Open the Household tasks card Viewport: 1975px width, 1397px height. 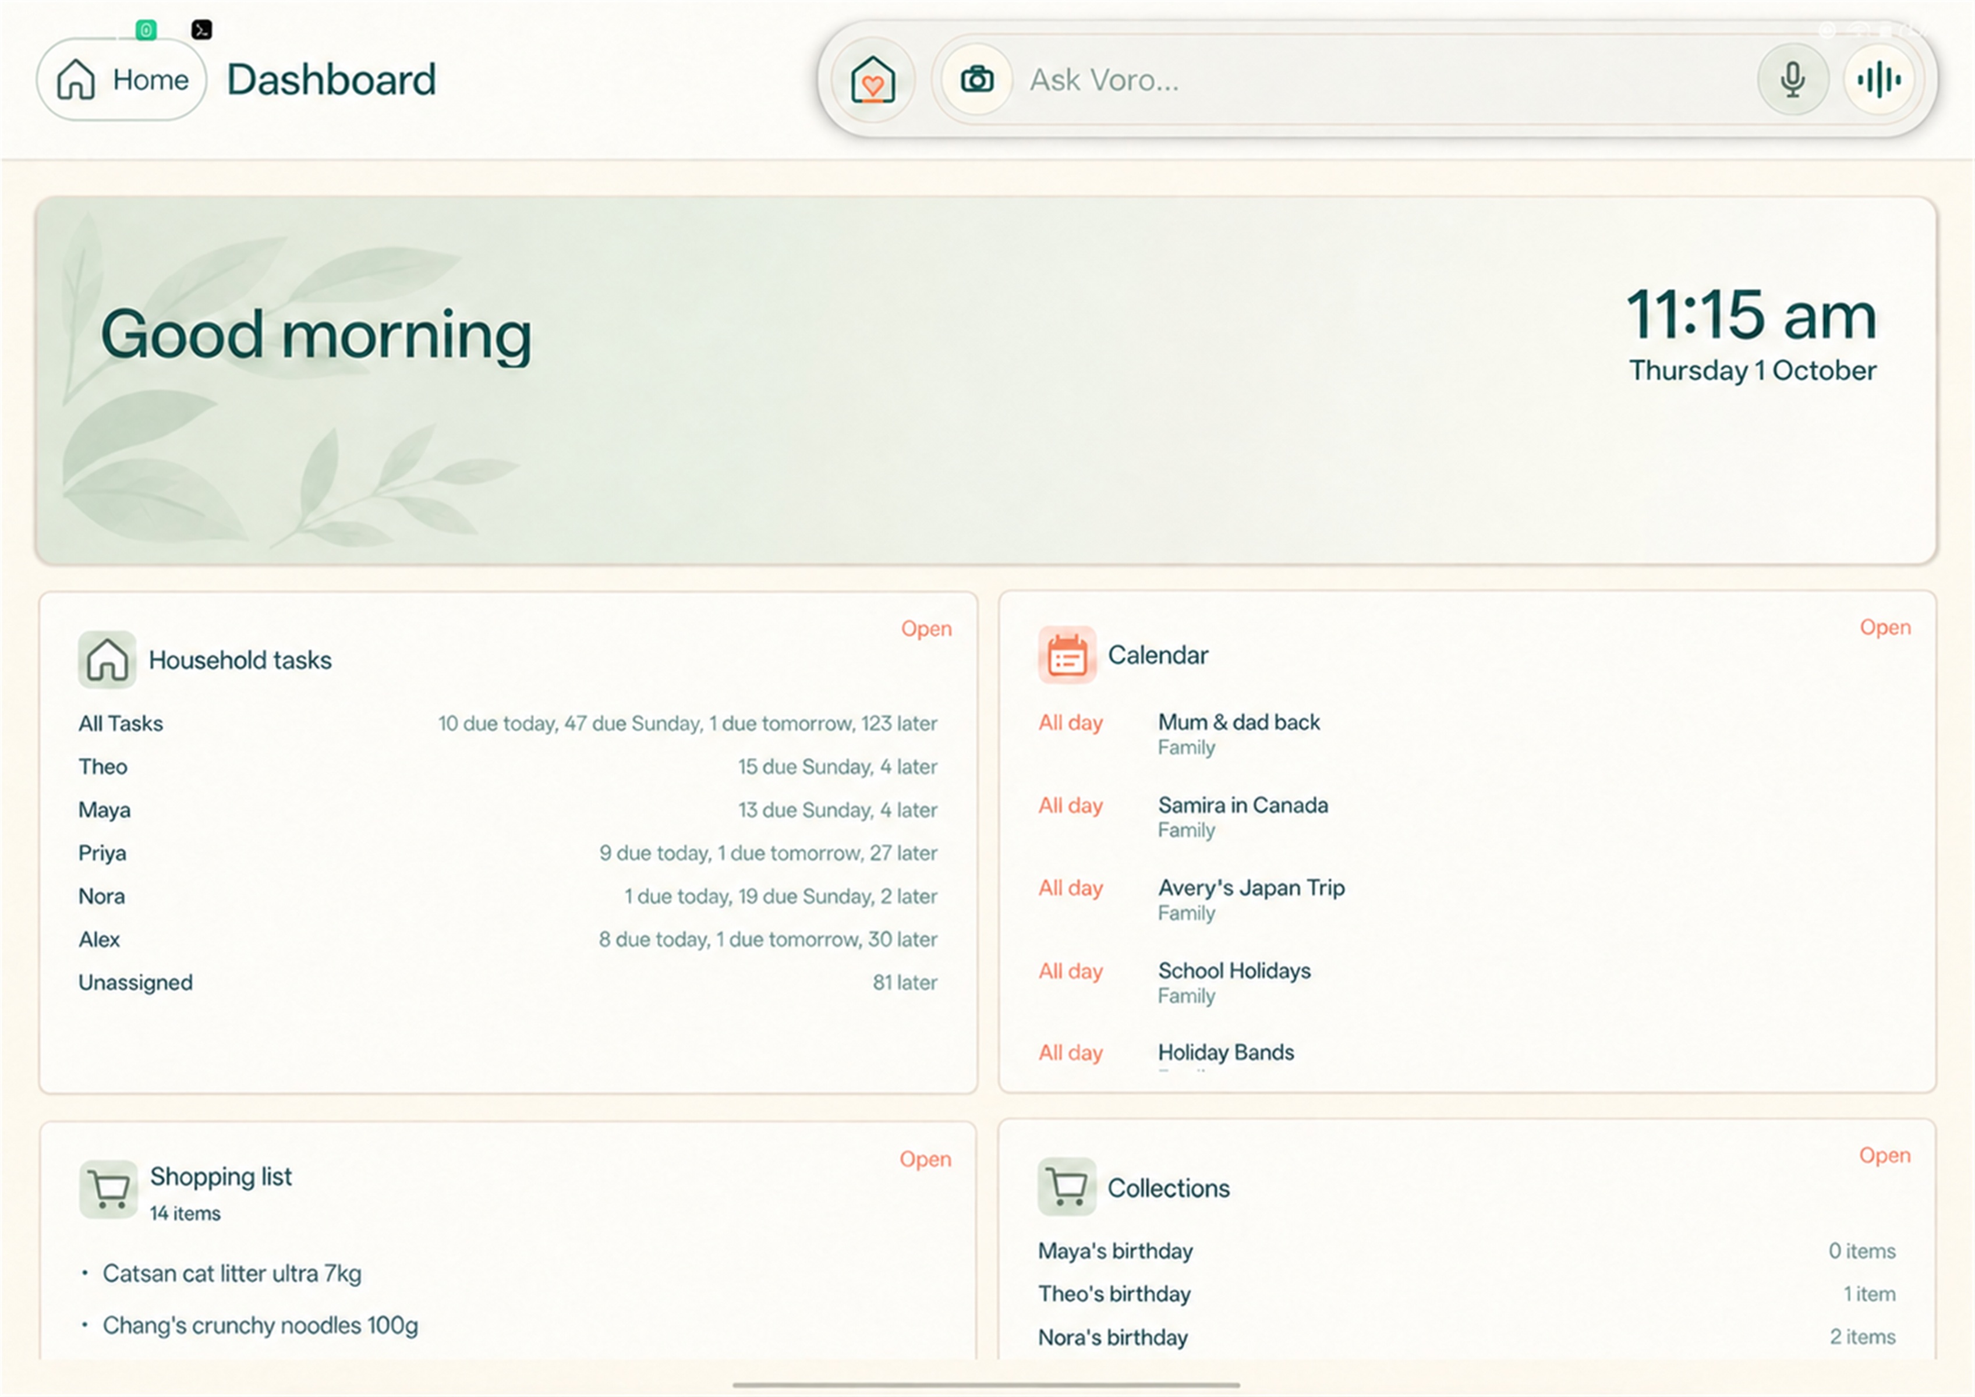[926, 629]
